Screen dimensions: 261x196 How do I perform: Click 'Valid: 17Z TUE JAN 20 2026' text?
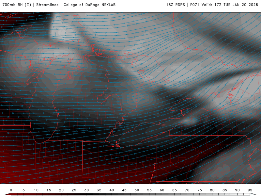(230, 5)
